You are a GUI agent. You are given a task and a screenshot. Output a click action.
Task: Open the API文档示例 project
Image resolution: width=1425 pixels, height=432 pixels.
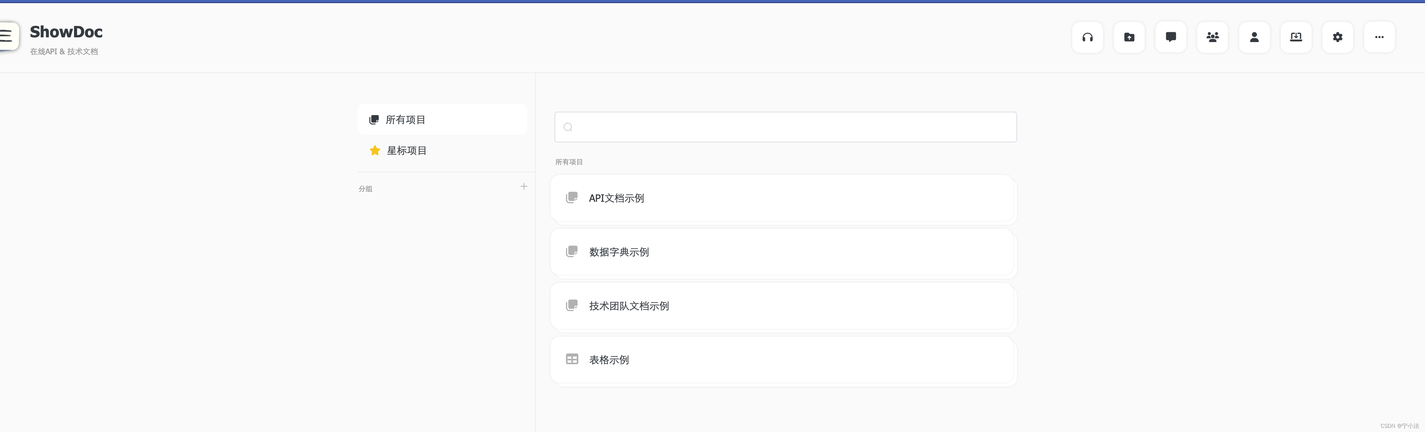[x=616, y=198]
